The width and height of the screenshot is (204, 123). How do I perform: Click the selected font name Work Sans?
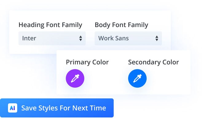tap(113, 38)
